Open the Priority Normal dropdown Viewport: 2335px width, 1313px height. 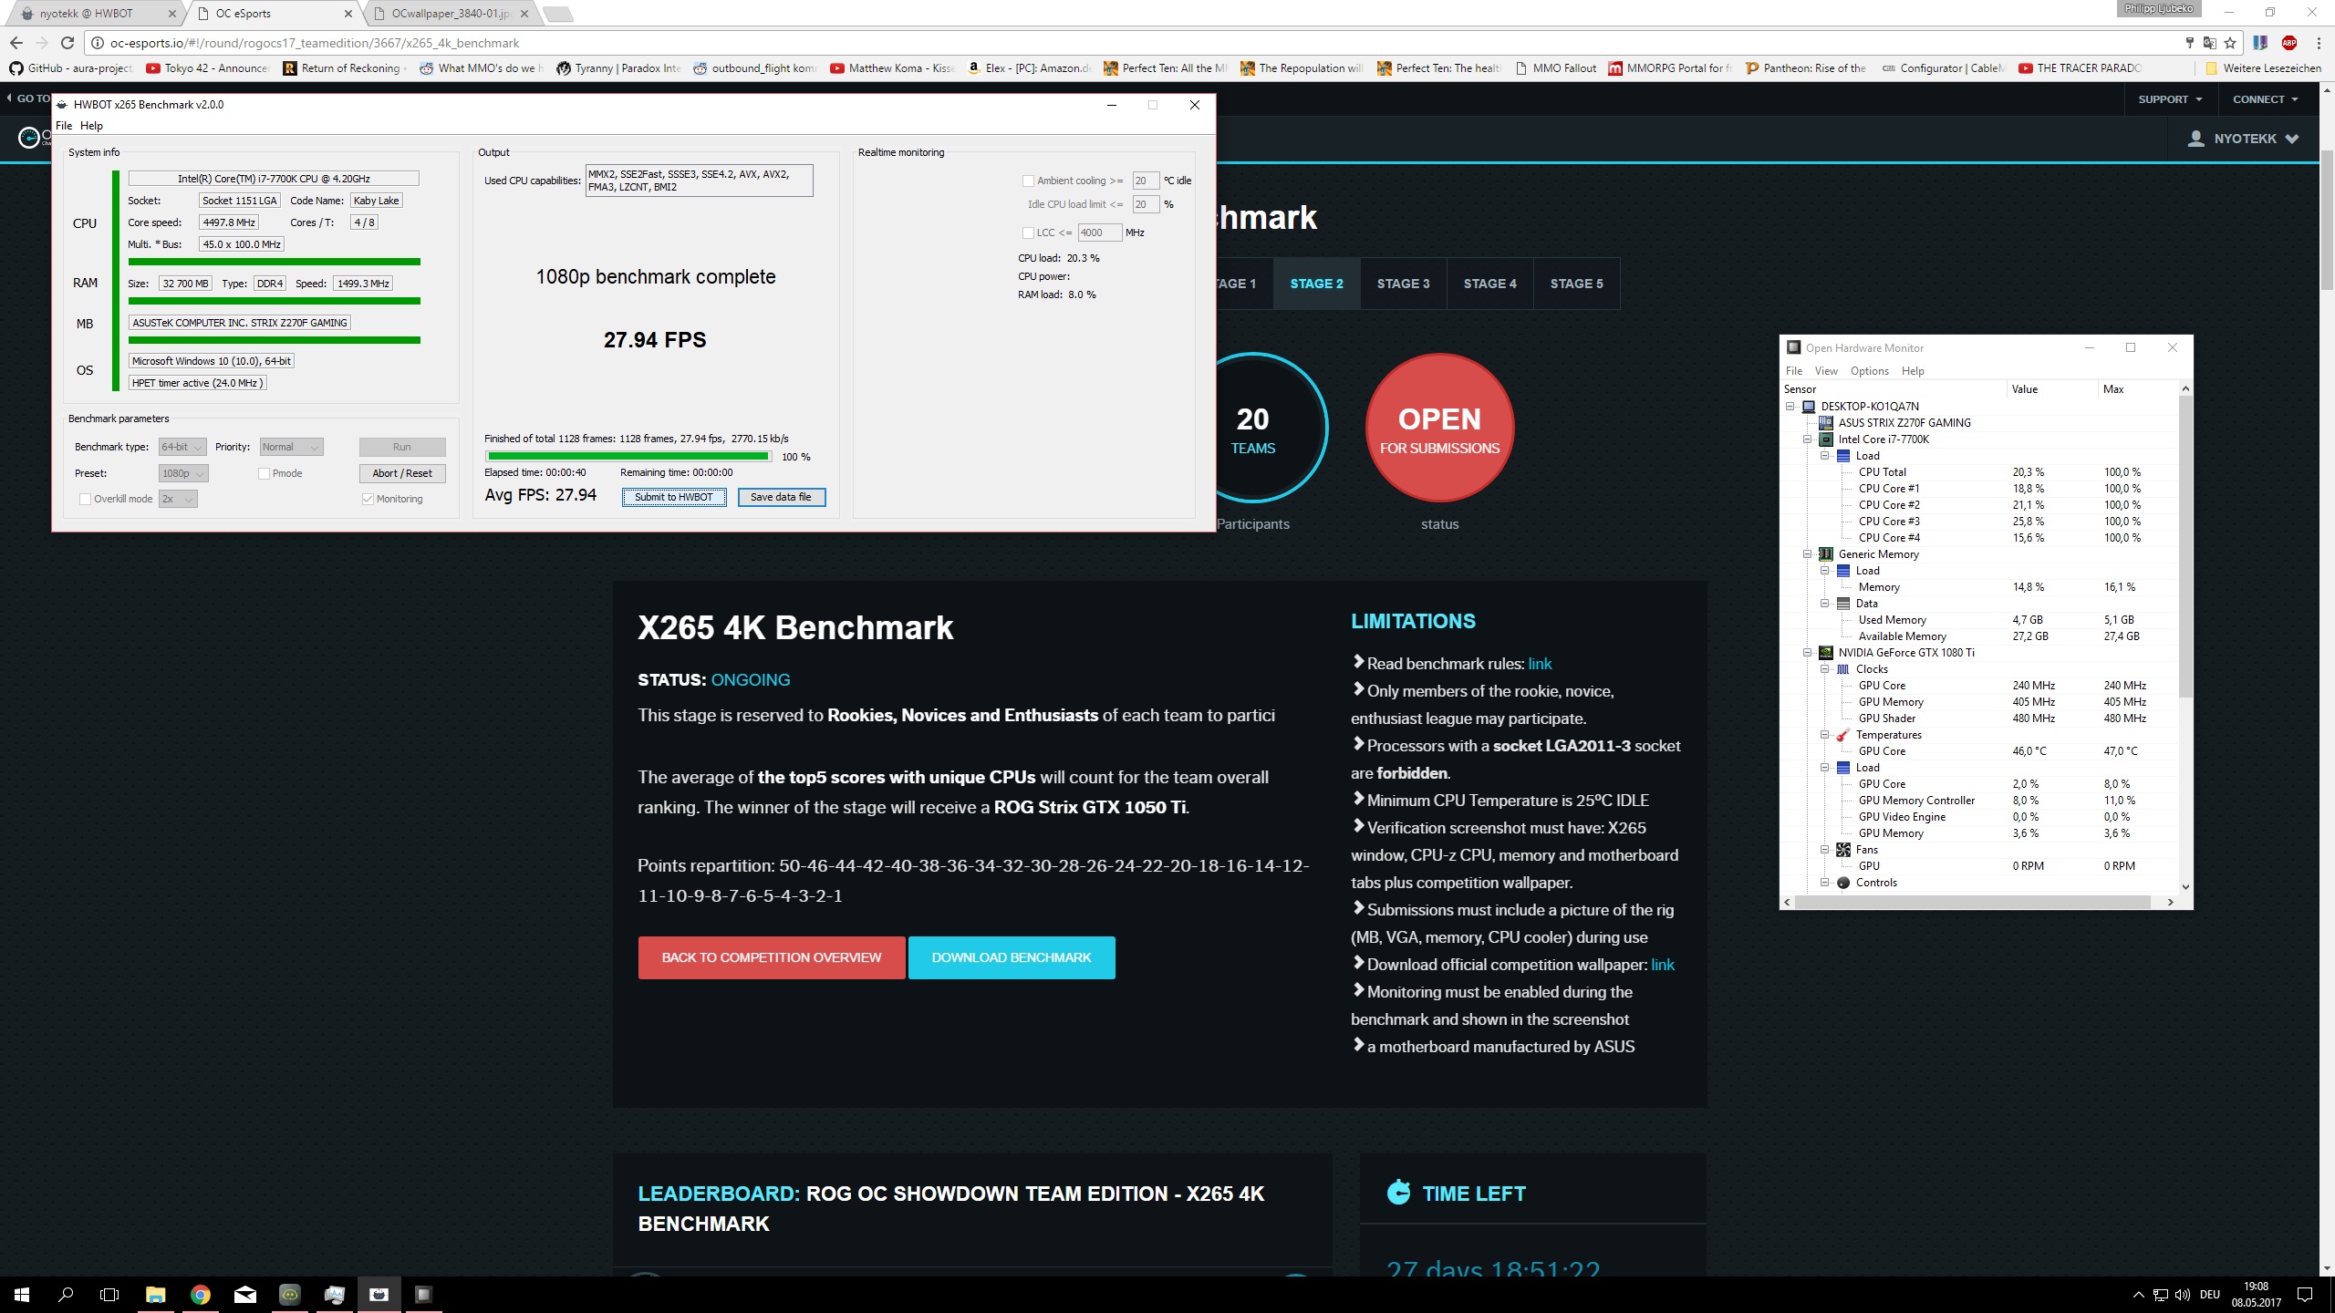pos(291,447)
